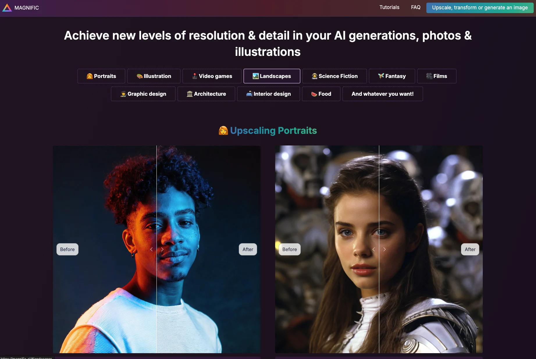Click the Magnific triangle logo icon
The height and width of the screenshot is (359, 536).
tap(7, 8)
